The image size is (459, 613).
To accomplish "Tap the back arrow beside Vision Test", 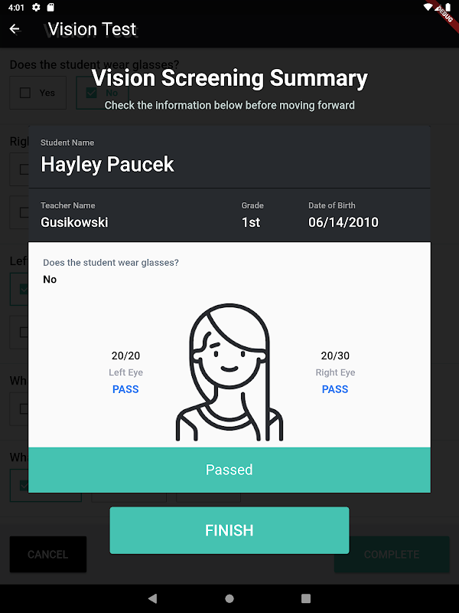I will point(15,29).
